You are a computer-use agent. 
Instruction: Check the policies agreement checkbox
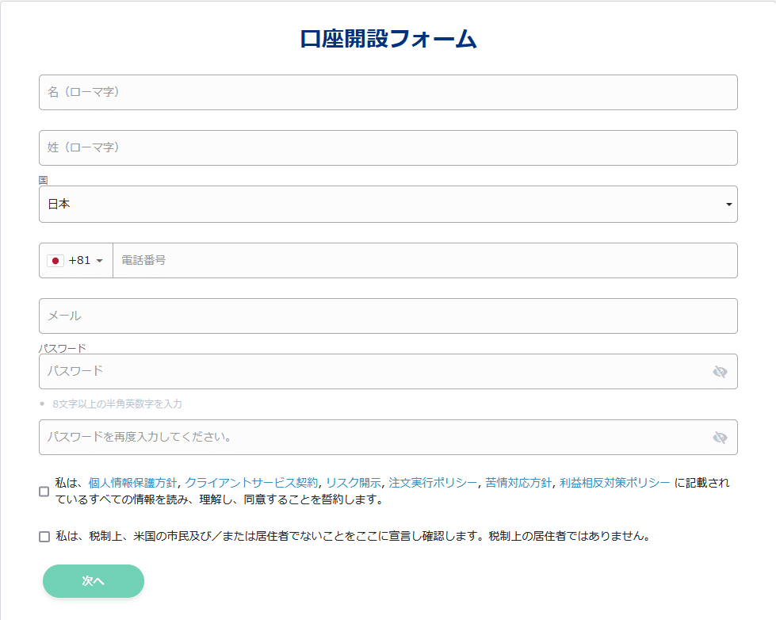[44, 492]
